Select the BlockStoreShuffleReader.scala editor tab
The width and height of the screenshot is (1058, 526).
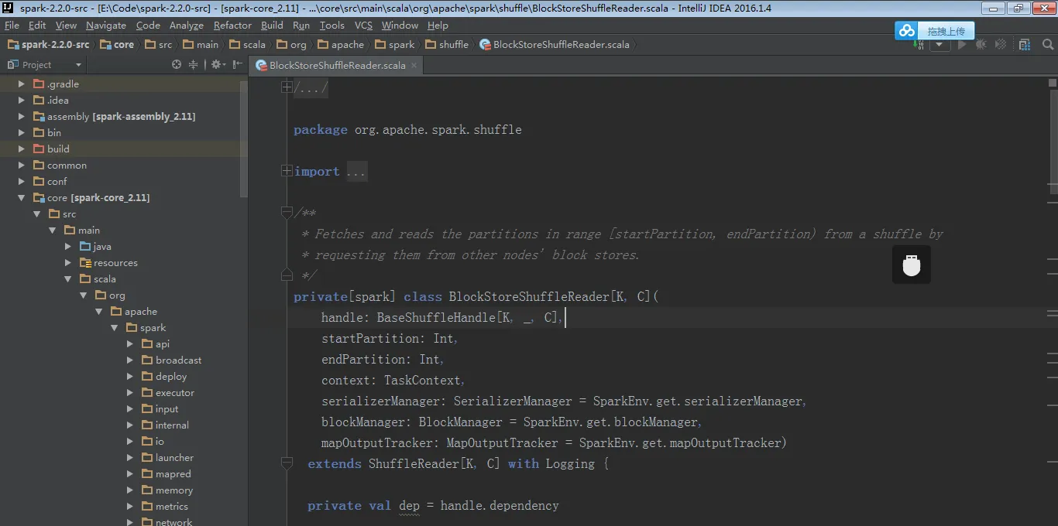[337, 65]
